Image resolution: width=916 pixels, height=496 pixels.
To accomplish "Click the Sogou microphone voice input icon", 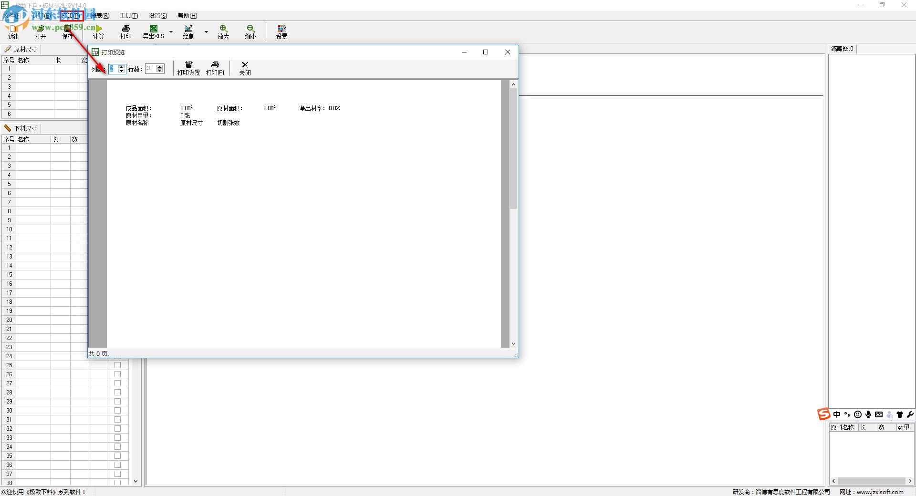I will pyautogui.click(x=868, y=414).
